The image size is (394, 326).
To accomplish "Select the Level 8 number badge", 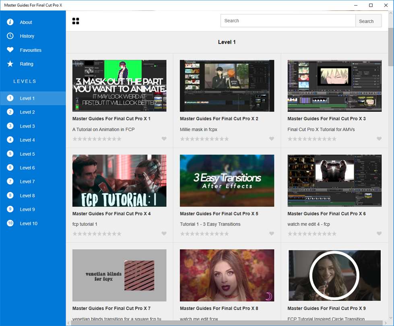I will point(10,195).
